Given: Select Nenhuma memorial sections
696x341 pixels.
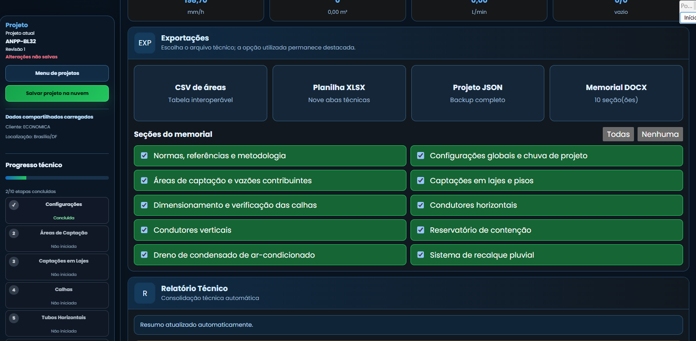Looking at the screenshot, I should (660, 134).
